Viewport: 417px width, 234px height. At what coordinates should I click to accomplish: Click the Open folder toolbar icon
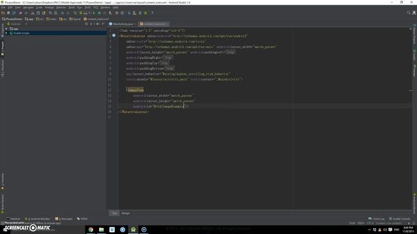click(x=3, y=13)
